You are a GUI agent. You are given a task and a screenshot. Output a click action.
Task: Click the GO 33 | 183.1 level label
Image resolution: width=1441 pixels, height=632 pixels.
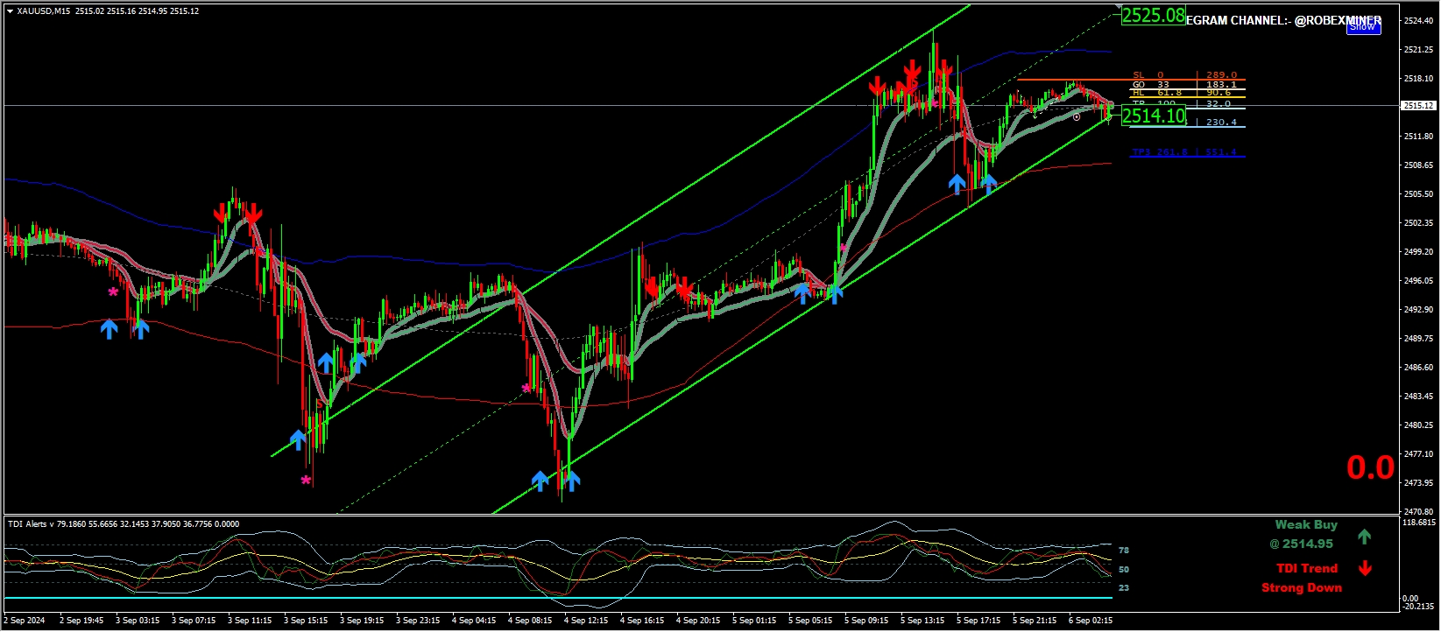pos(1185,85)
